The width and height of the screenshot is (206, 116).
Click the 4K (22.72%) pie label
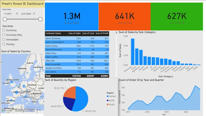tap(56, 106)
